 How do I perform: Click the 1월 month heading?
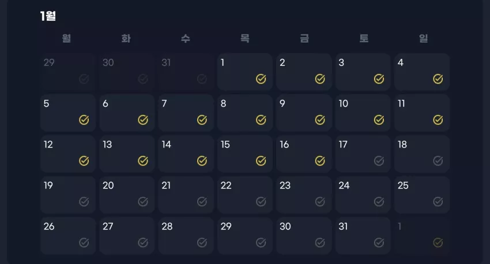pyautogui.click(x=48, y=16)
